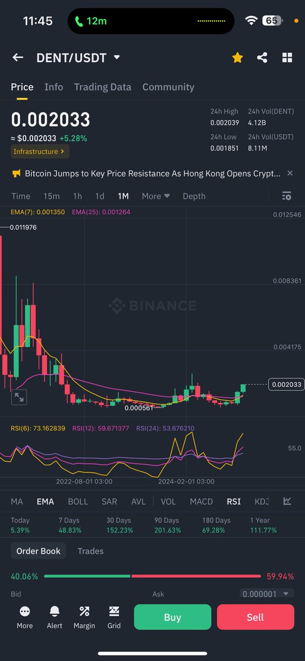The image size is (305, 661).
Task: Tap the bid/ask ratio bar
Action: pos(153,576)
